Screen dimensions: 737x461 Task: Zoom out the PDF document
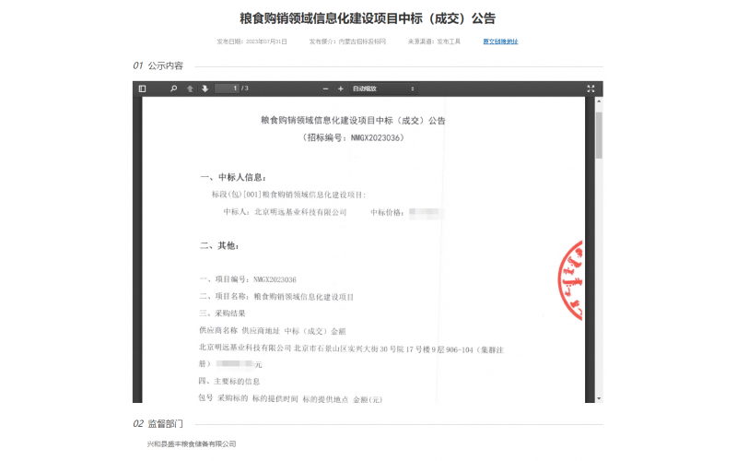[x=327, y=89]
